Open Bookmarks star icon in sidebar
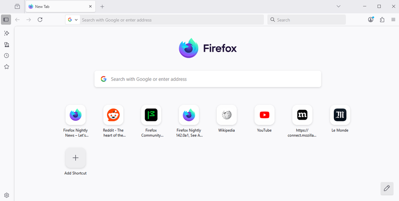Viewport: 399px width, 201px height. [7, 67]
